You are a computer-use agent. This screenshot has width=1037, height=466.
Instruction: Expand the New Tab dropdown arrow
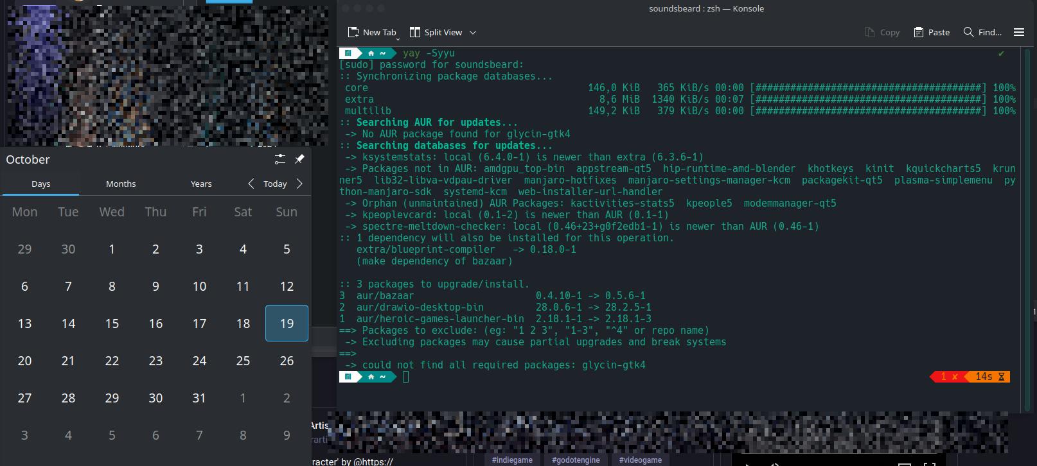point(398,39)
